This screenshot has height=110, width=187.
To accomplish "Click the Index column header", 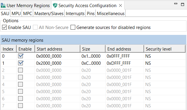I will tap(9, 49).
